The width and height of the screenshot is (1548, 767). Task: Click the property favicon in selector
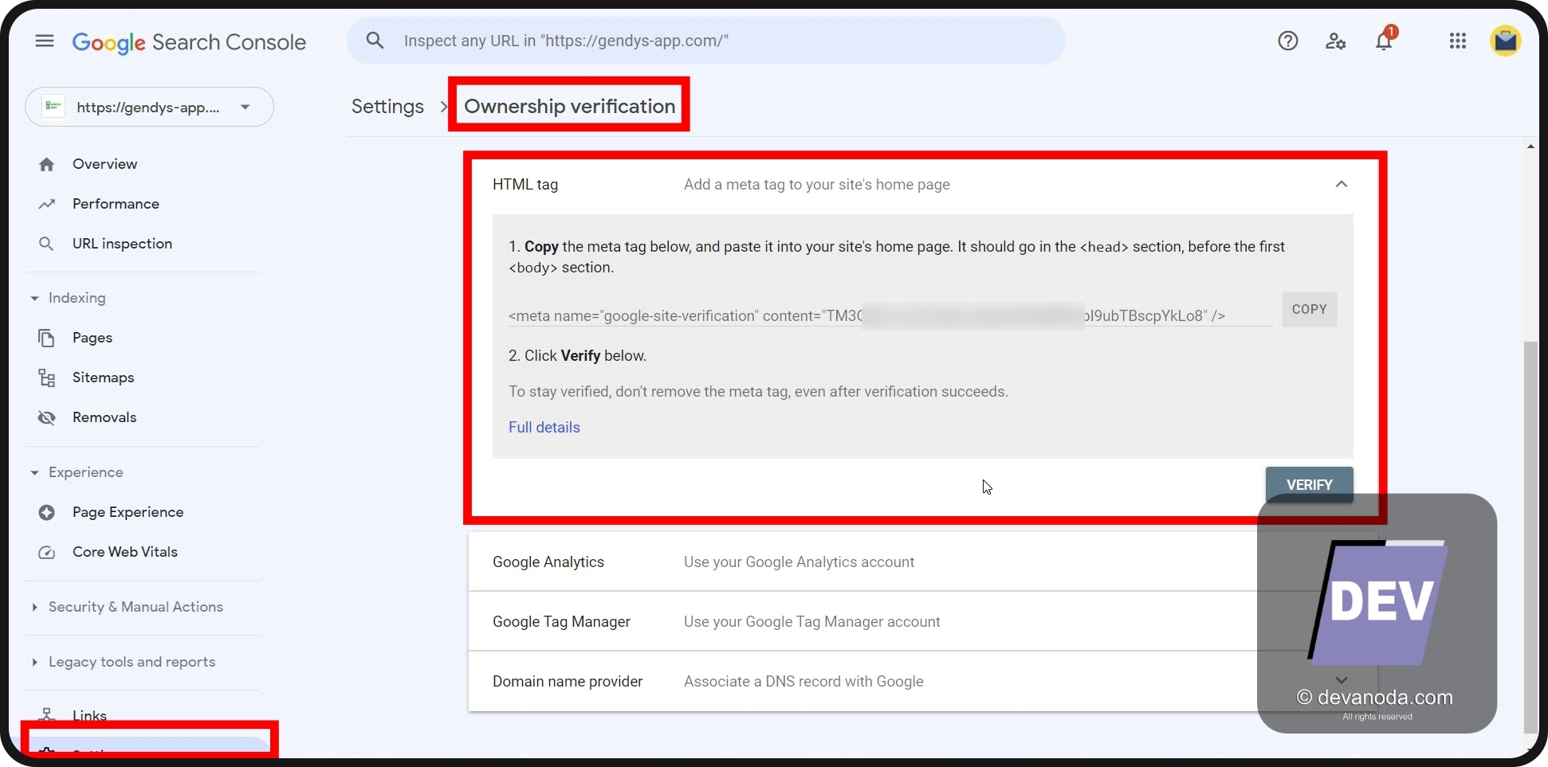[x=53, y=107]
